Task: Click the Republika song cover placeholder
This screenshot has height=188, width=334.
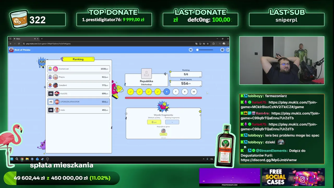Action: coord(146,74)
